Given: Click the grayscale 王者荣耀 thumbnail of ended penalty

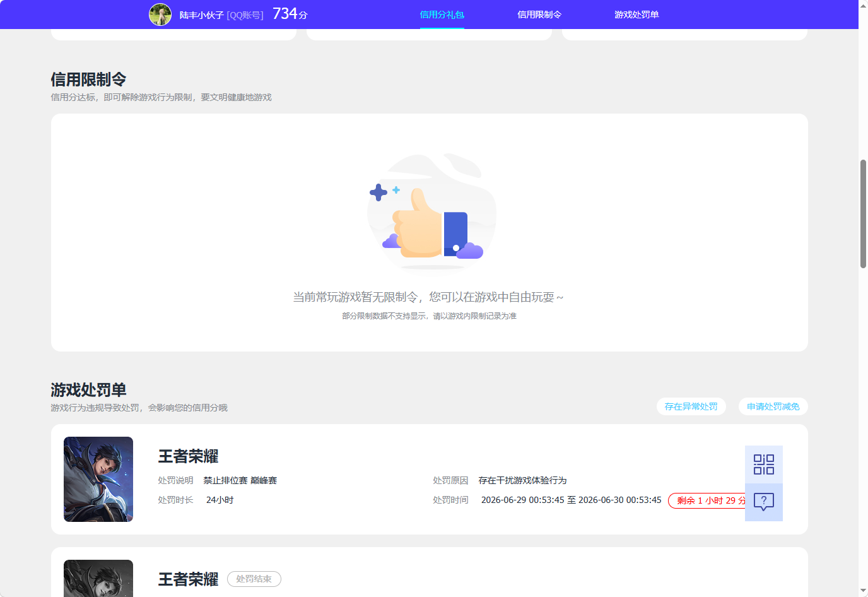Looking at the screenshot, I should click(x=98, y=578).
